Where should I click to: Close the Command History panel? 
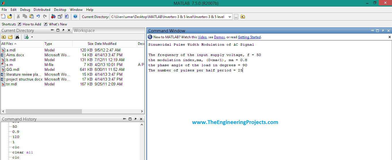click(141, 119)
